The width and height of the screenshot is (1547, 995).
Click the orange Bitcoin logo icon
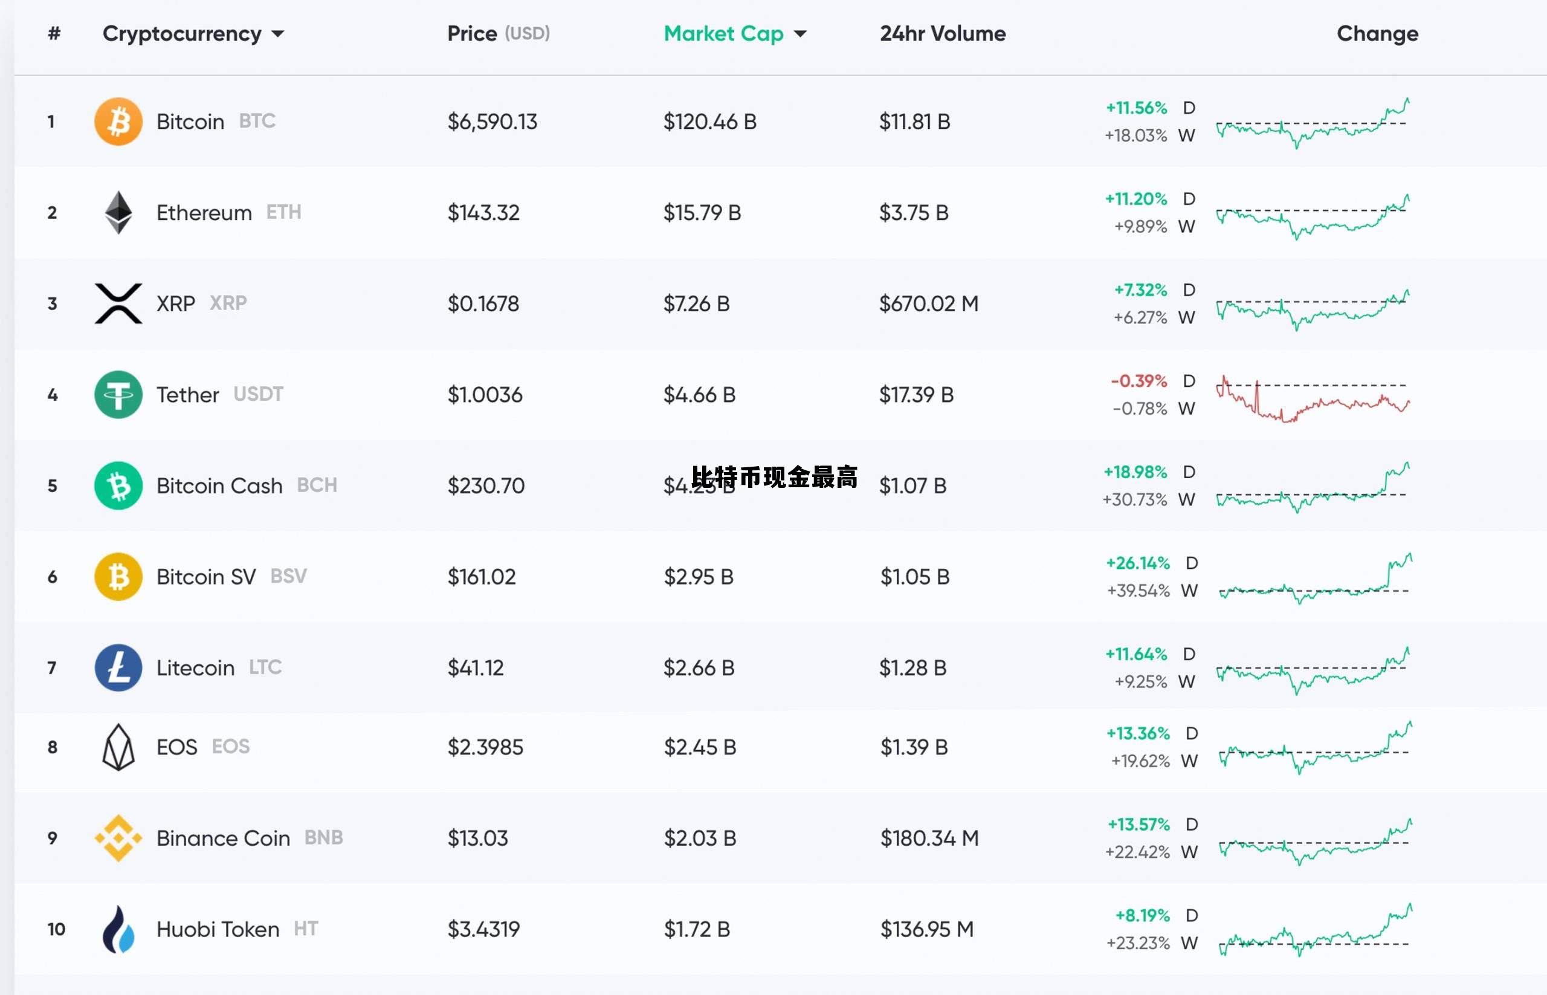[118, 122]
